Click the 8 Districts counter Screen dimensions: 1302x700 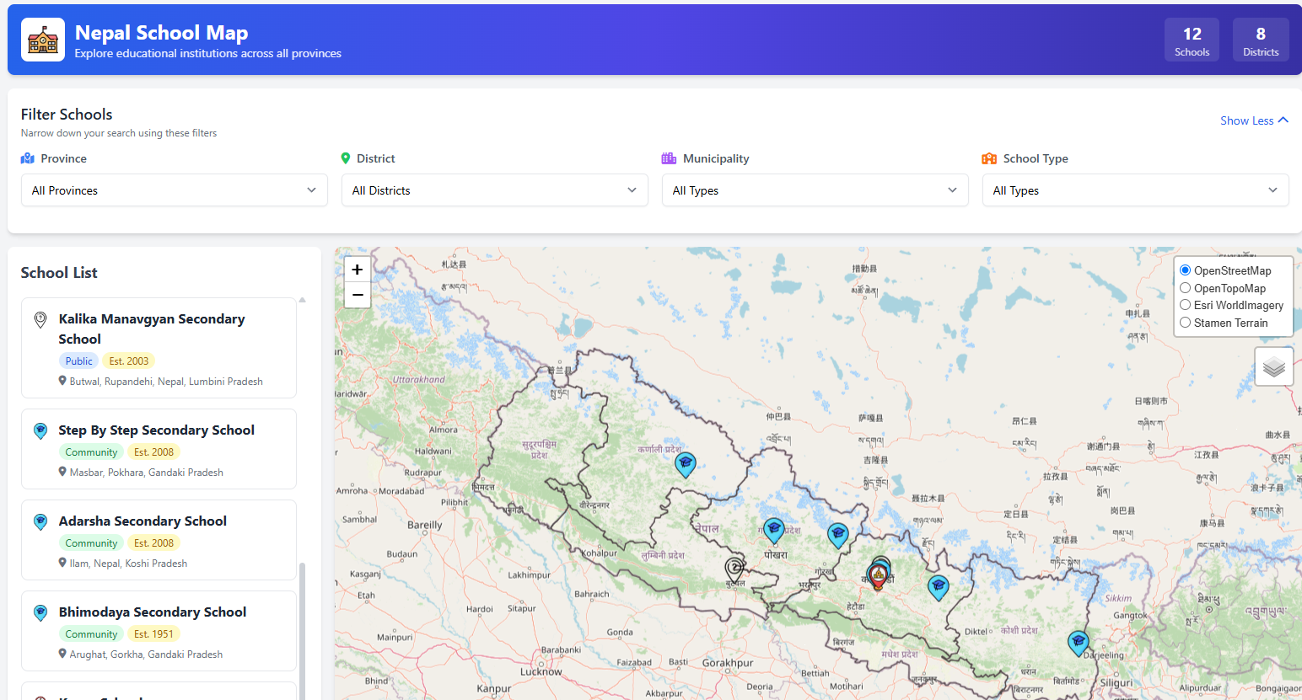click(x=1261, y=40)
